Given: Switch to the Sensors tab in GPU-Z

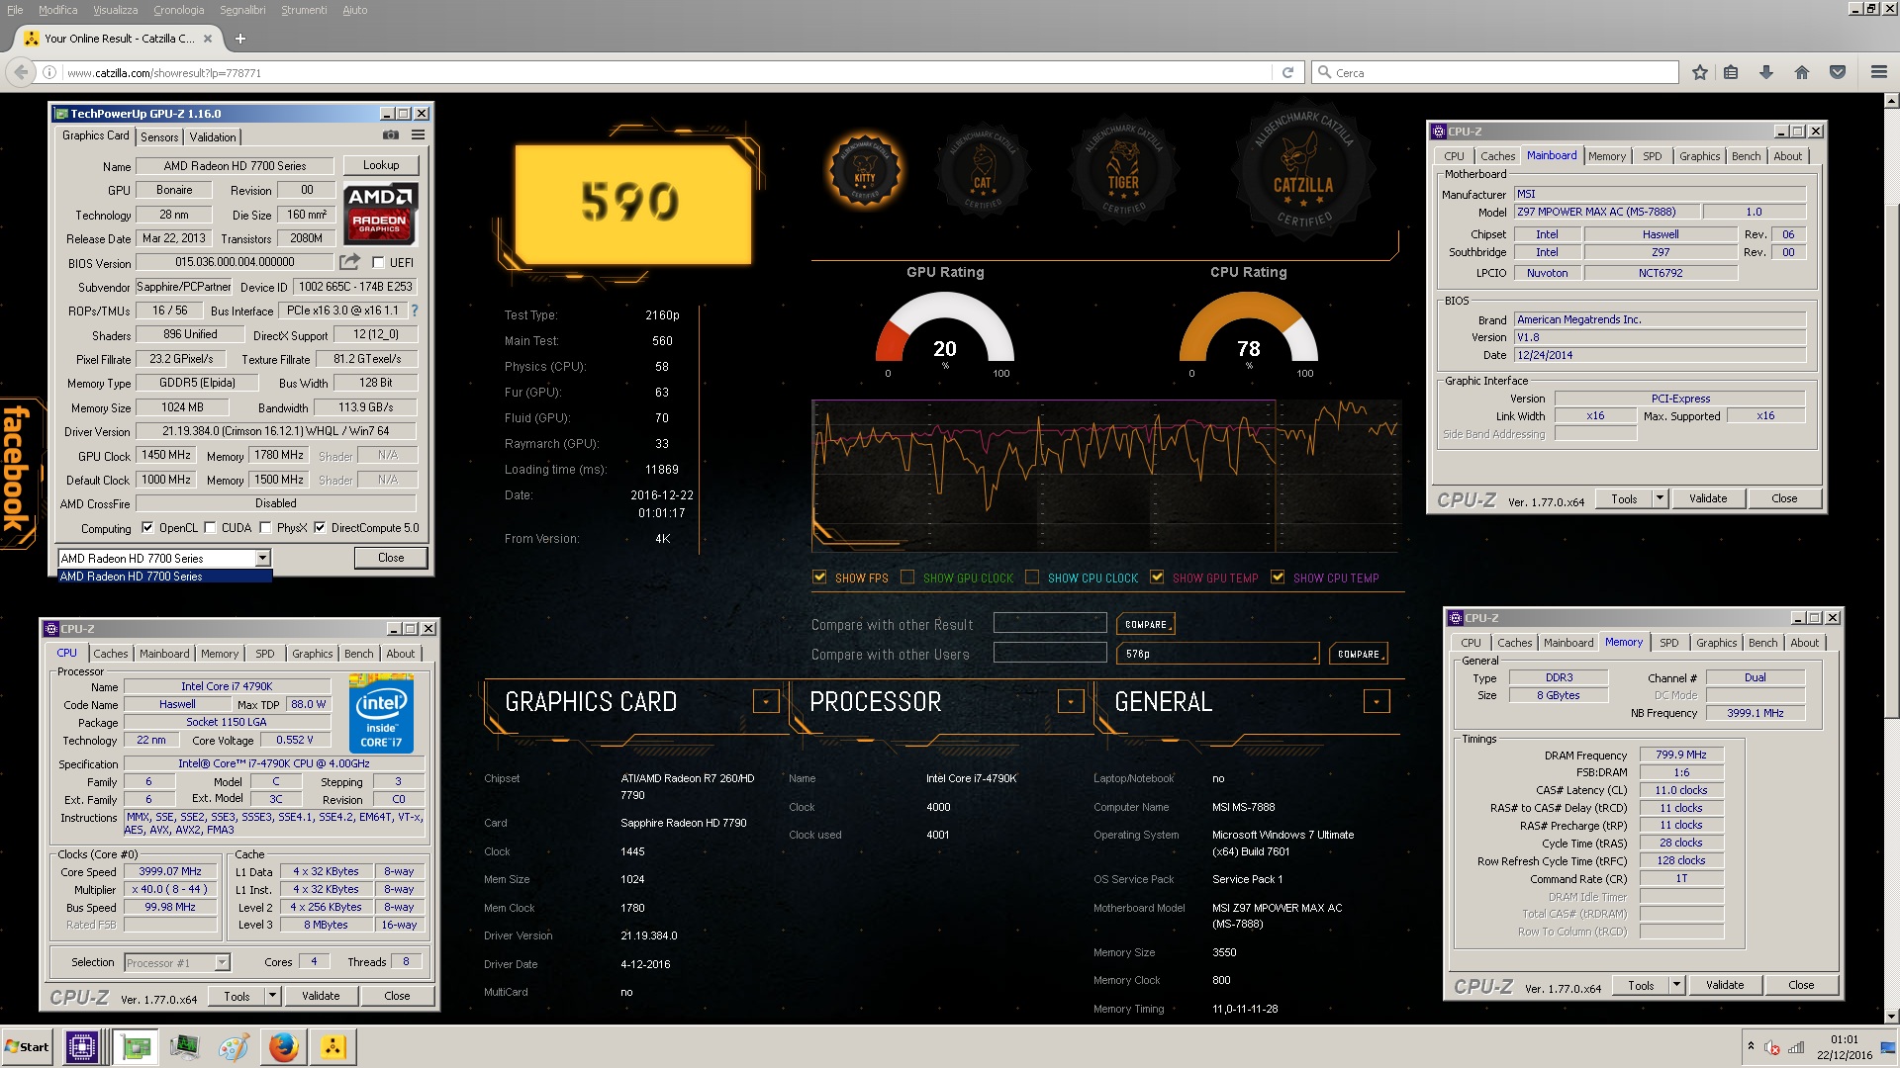Looking at the screenshot, I should [x=159, y=137].
